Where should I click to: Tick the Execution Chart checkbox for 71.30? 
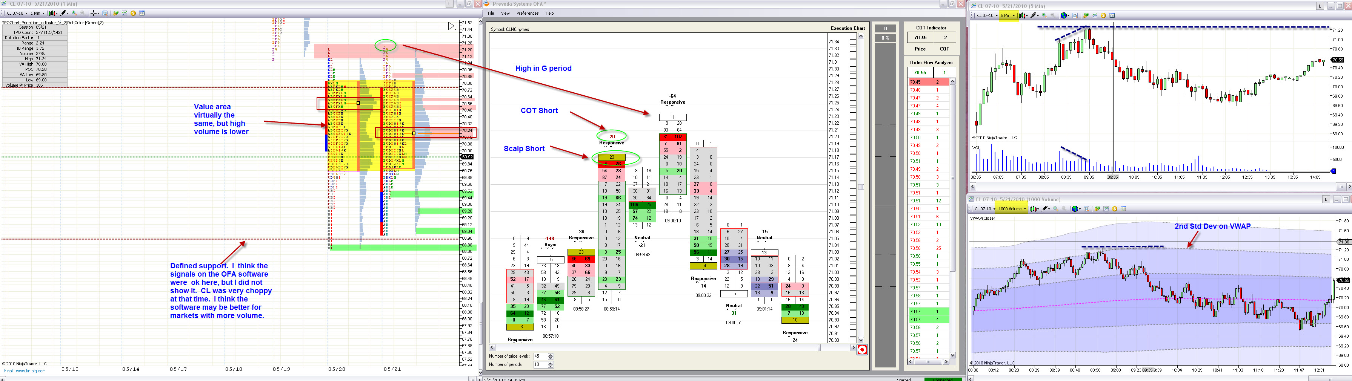click(853, 69)
